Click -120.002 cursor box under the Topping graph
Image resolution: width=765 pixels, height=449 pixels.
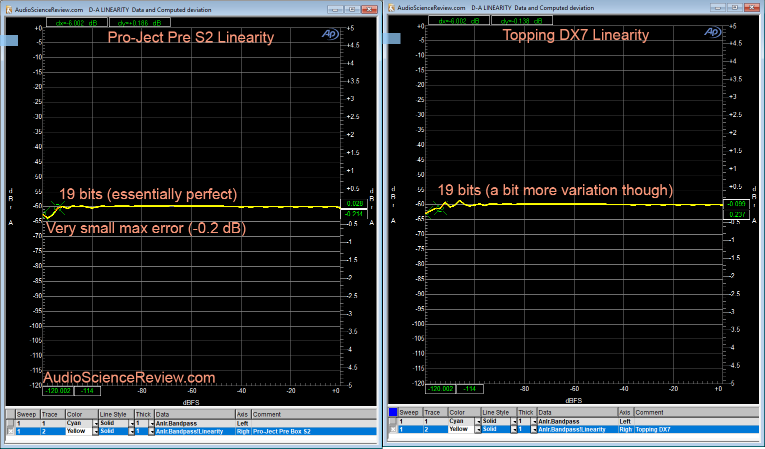pyautogui.click(x=441, y=389)
